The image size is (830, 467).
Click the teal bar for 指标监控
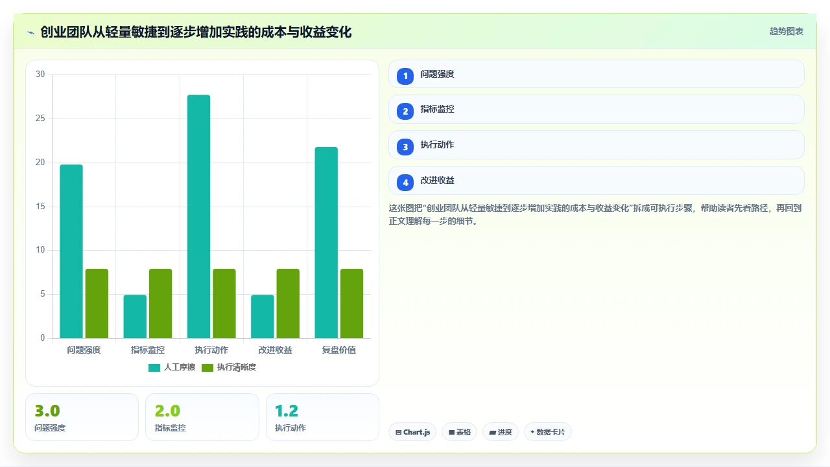tap(135, 316)
